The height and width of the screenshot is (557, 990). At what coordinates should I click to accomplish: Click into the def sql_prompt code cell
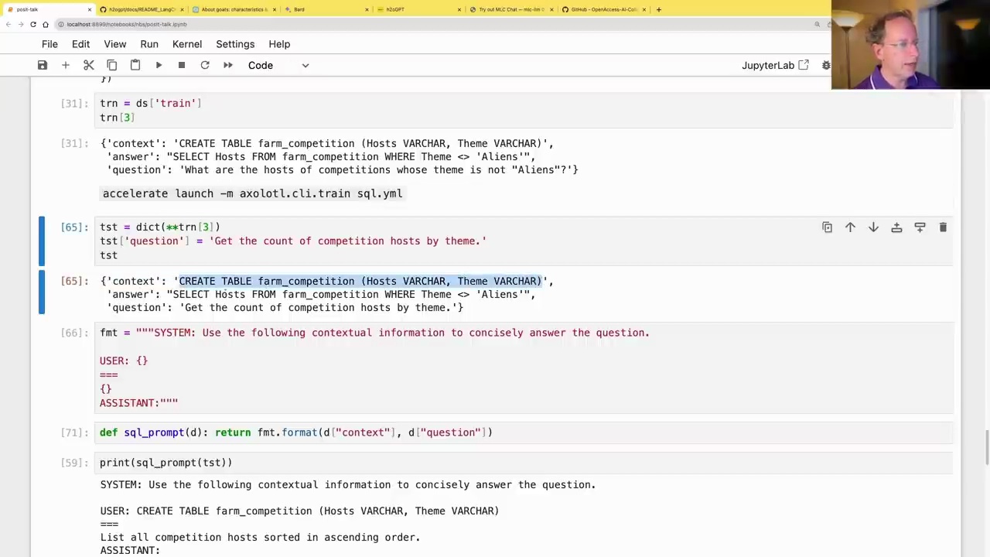tap(524, 432)
